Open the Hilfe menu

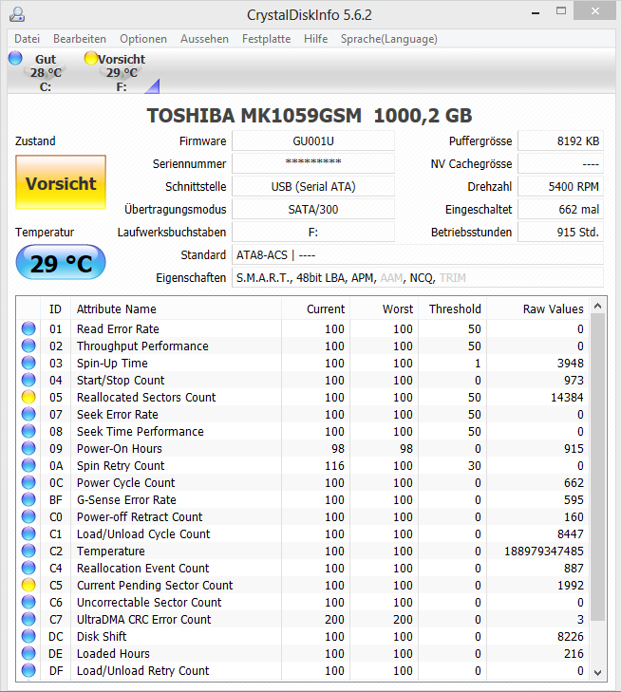point(315,39)
